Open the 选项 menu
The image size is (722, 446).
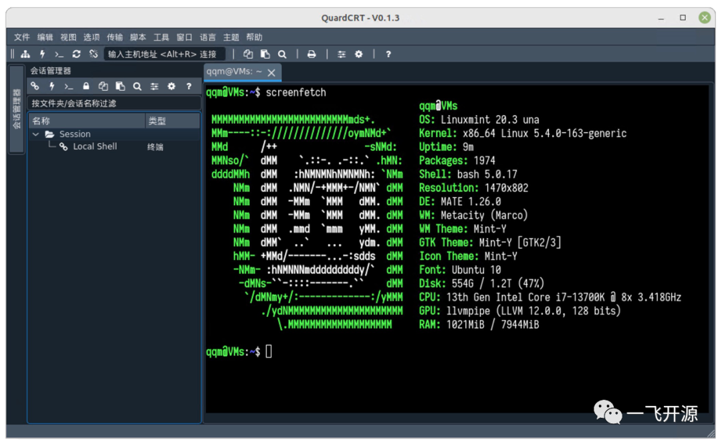(91, 37)
